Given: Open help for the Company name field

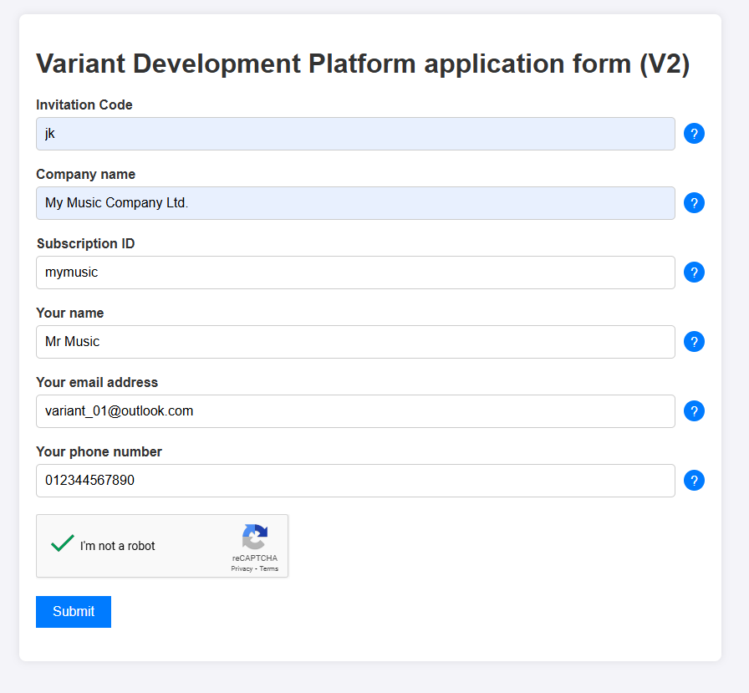Looking at the screenshot, I should [694, 203].
